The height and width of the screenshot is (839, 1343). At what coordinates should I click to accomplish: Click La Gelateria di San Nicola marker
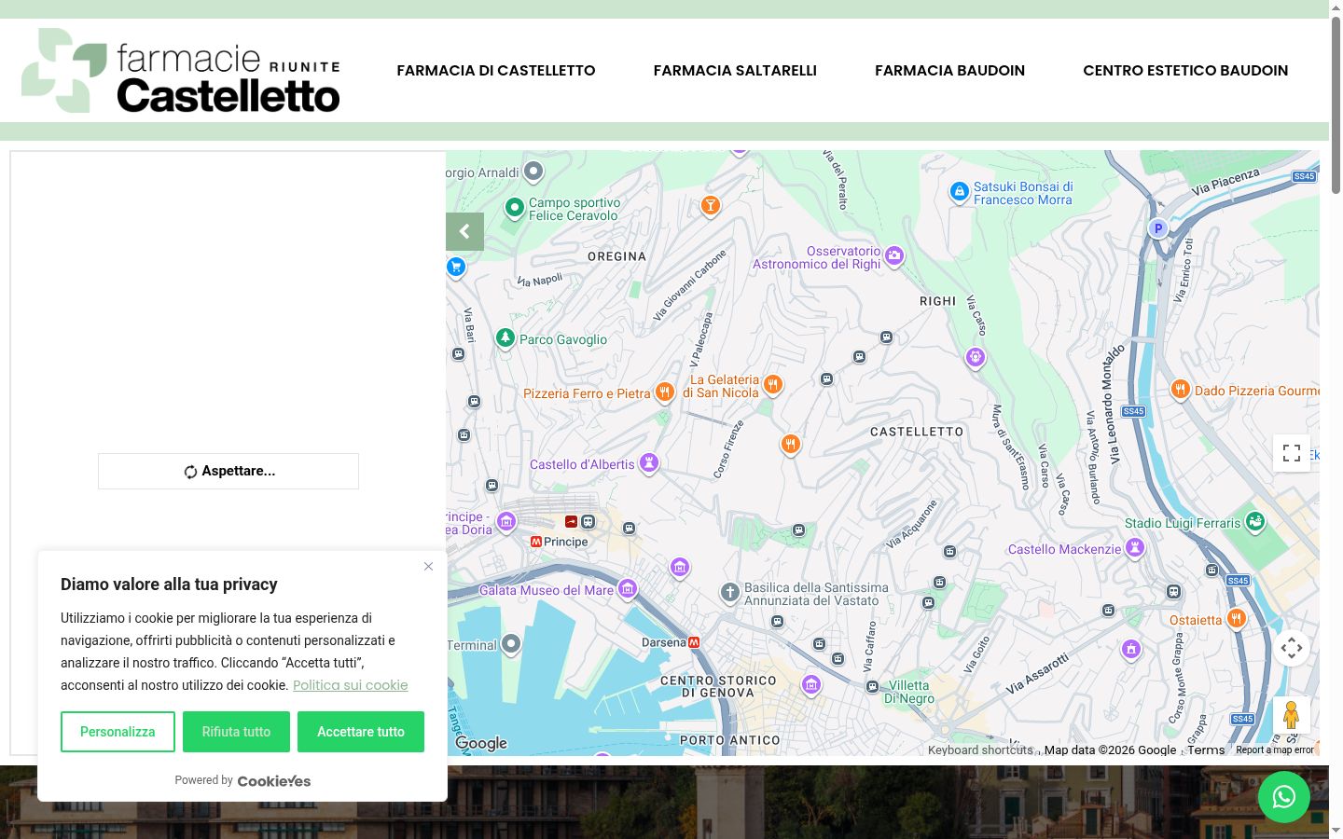click(x=772, y=384)
